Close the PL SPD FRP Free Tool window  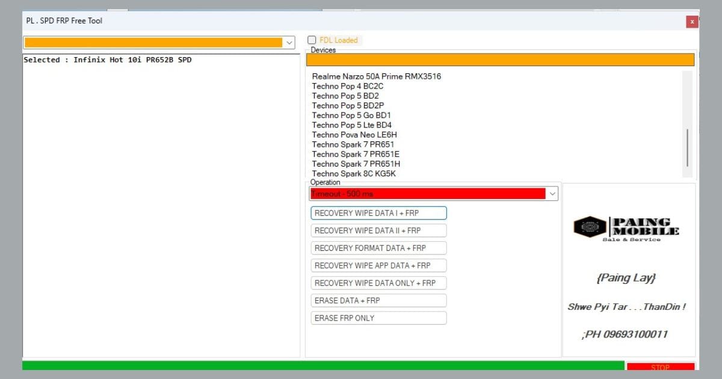(x=692, y=22)
